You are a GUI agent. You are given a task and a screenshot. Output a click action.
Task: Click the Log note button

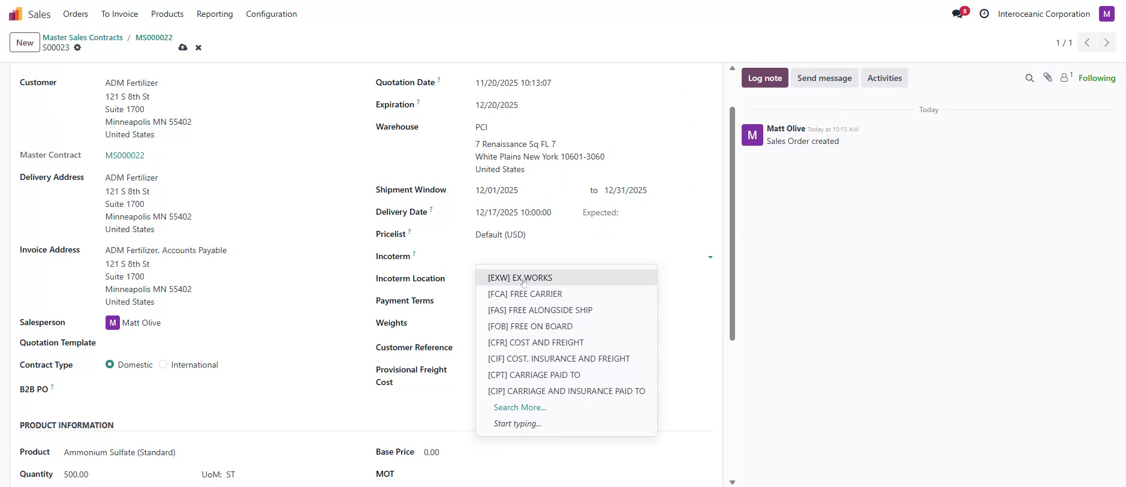point(764,78)
